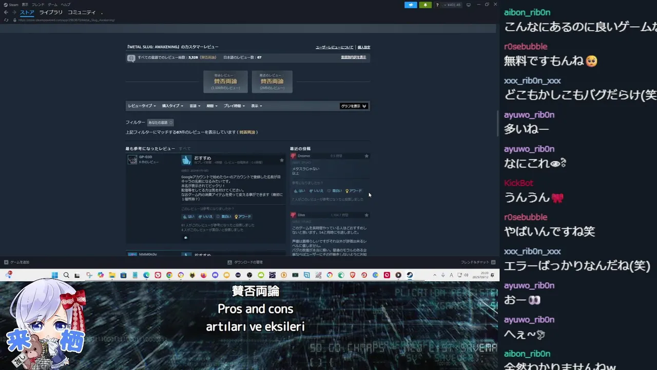Mark GP-03D's review as 面白い
Image resolution: width=657 pixels, height=370 pixels.
(224, 216)
